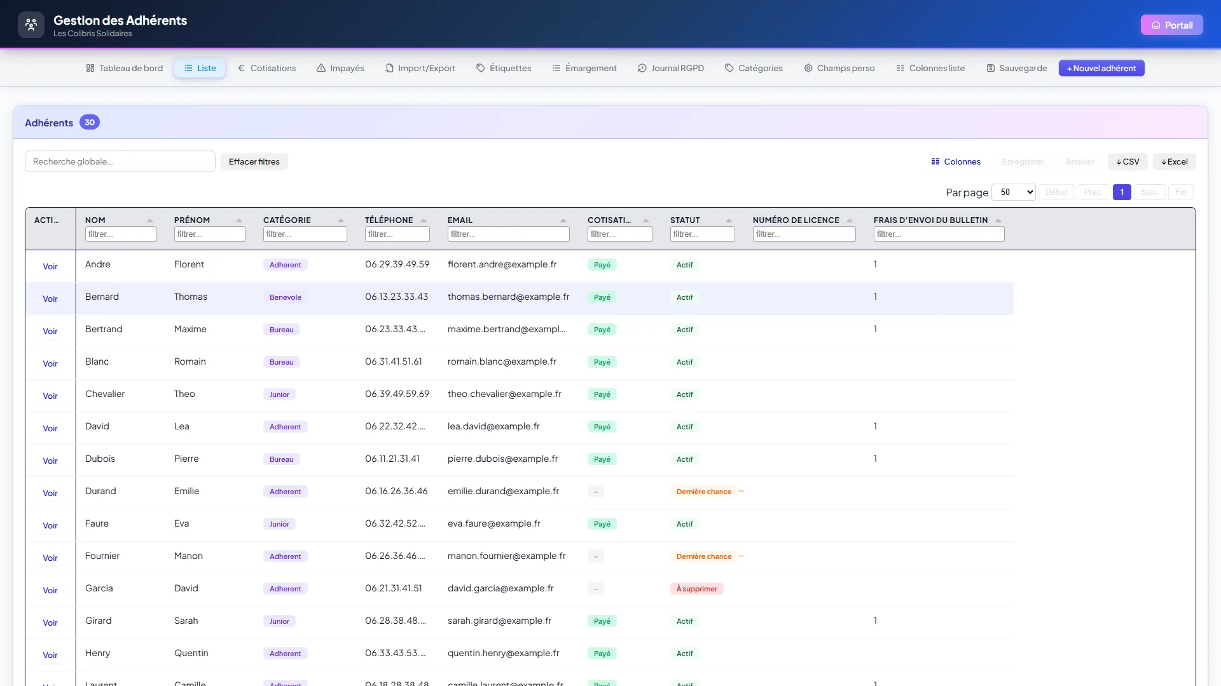Click phone 06.11.21.31.41
This screenshot has width=1221, height=686.
click(x=392, y=459)
